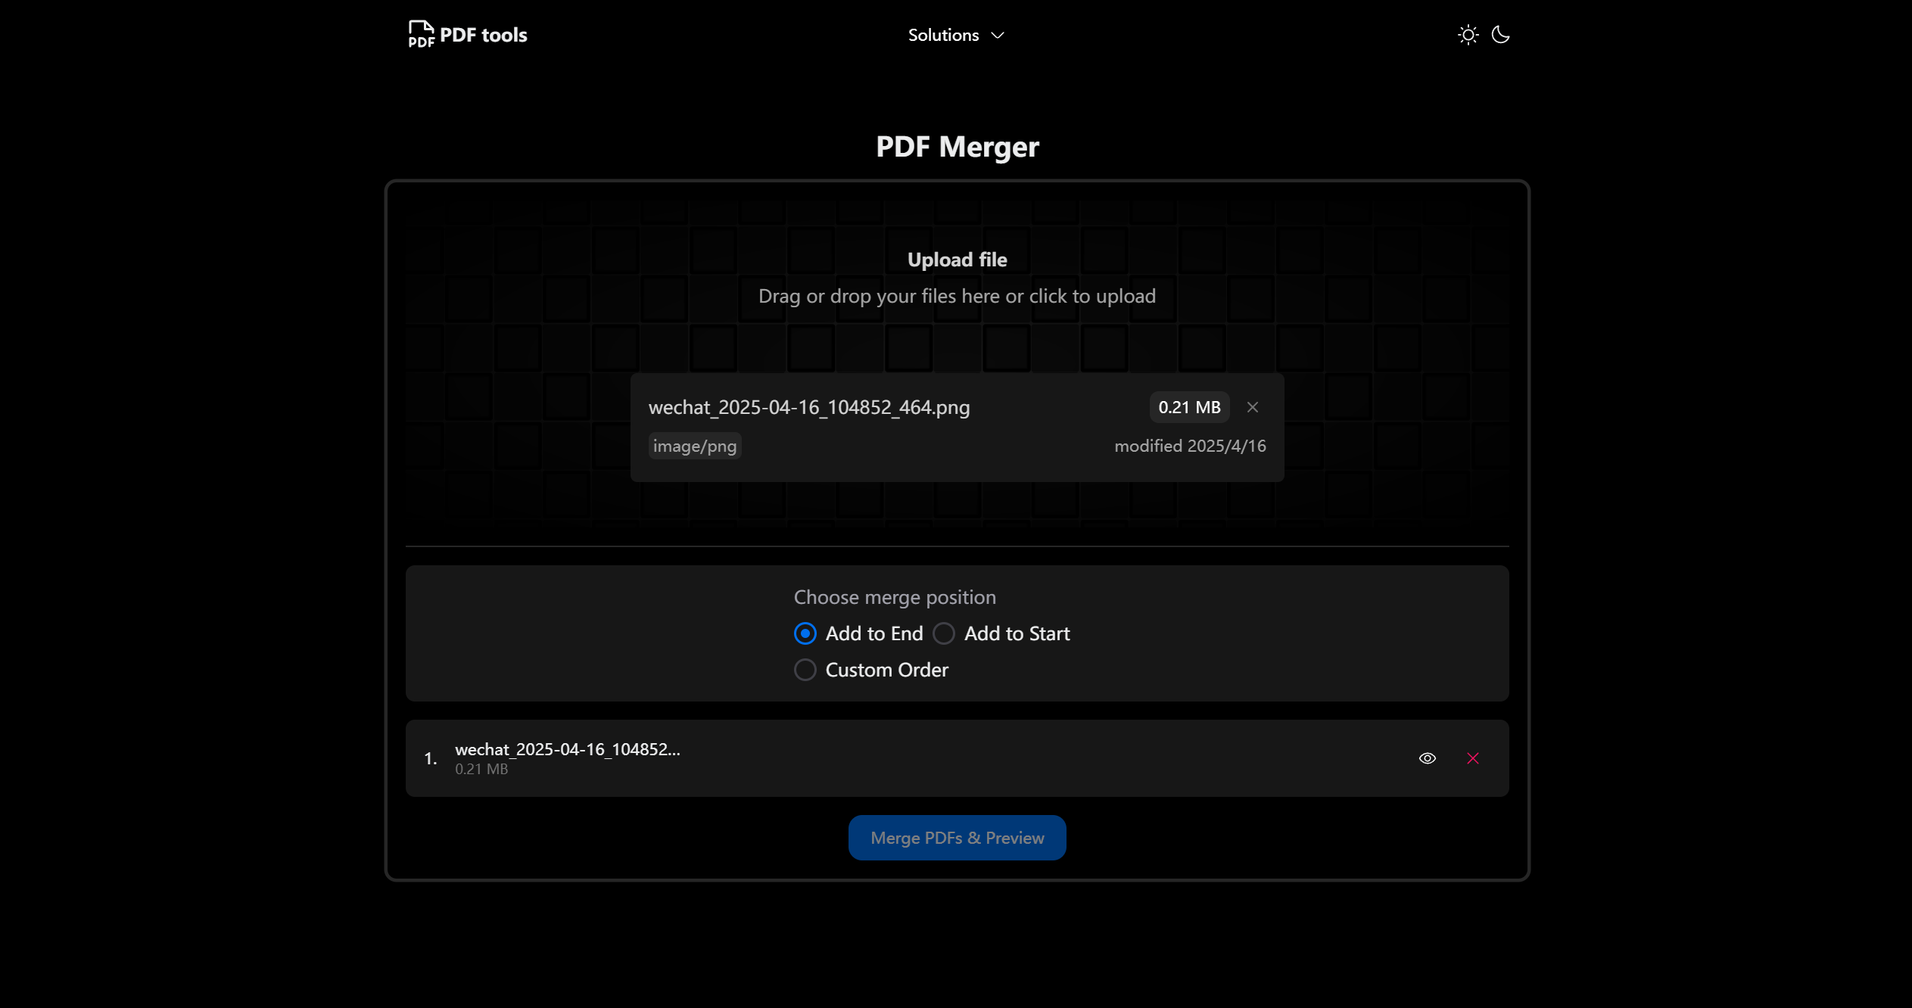Click the image/png type badge

point(693,446)
